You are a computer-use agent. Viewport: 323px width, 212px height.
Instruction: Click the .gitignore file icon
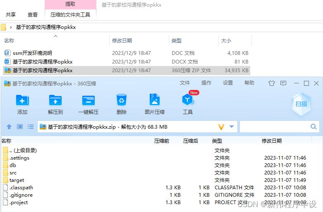[5, 195]
